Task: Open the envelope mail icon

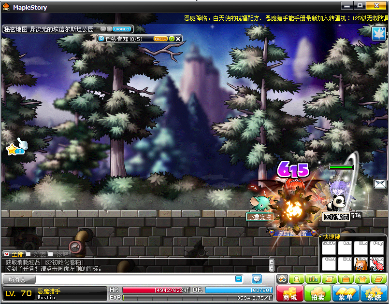Action: (x=380, y=184)
